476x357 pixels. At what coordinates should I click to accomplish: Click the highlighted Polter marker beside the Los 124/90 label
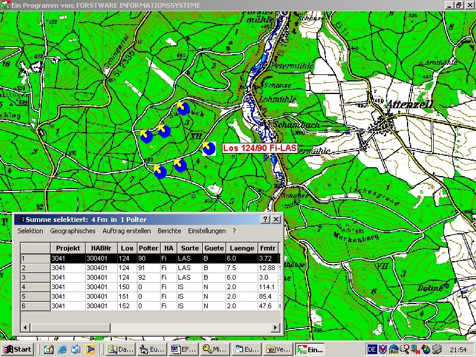(208, 148)
